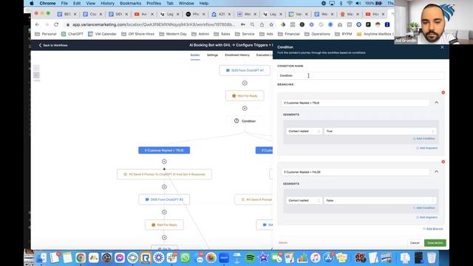Open the Profiles menu in menu bar
The height and width of the screenshot is (266, 473).
coord(154,3)
